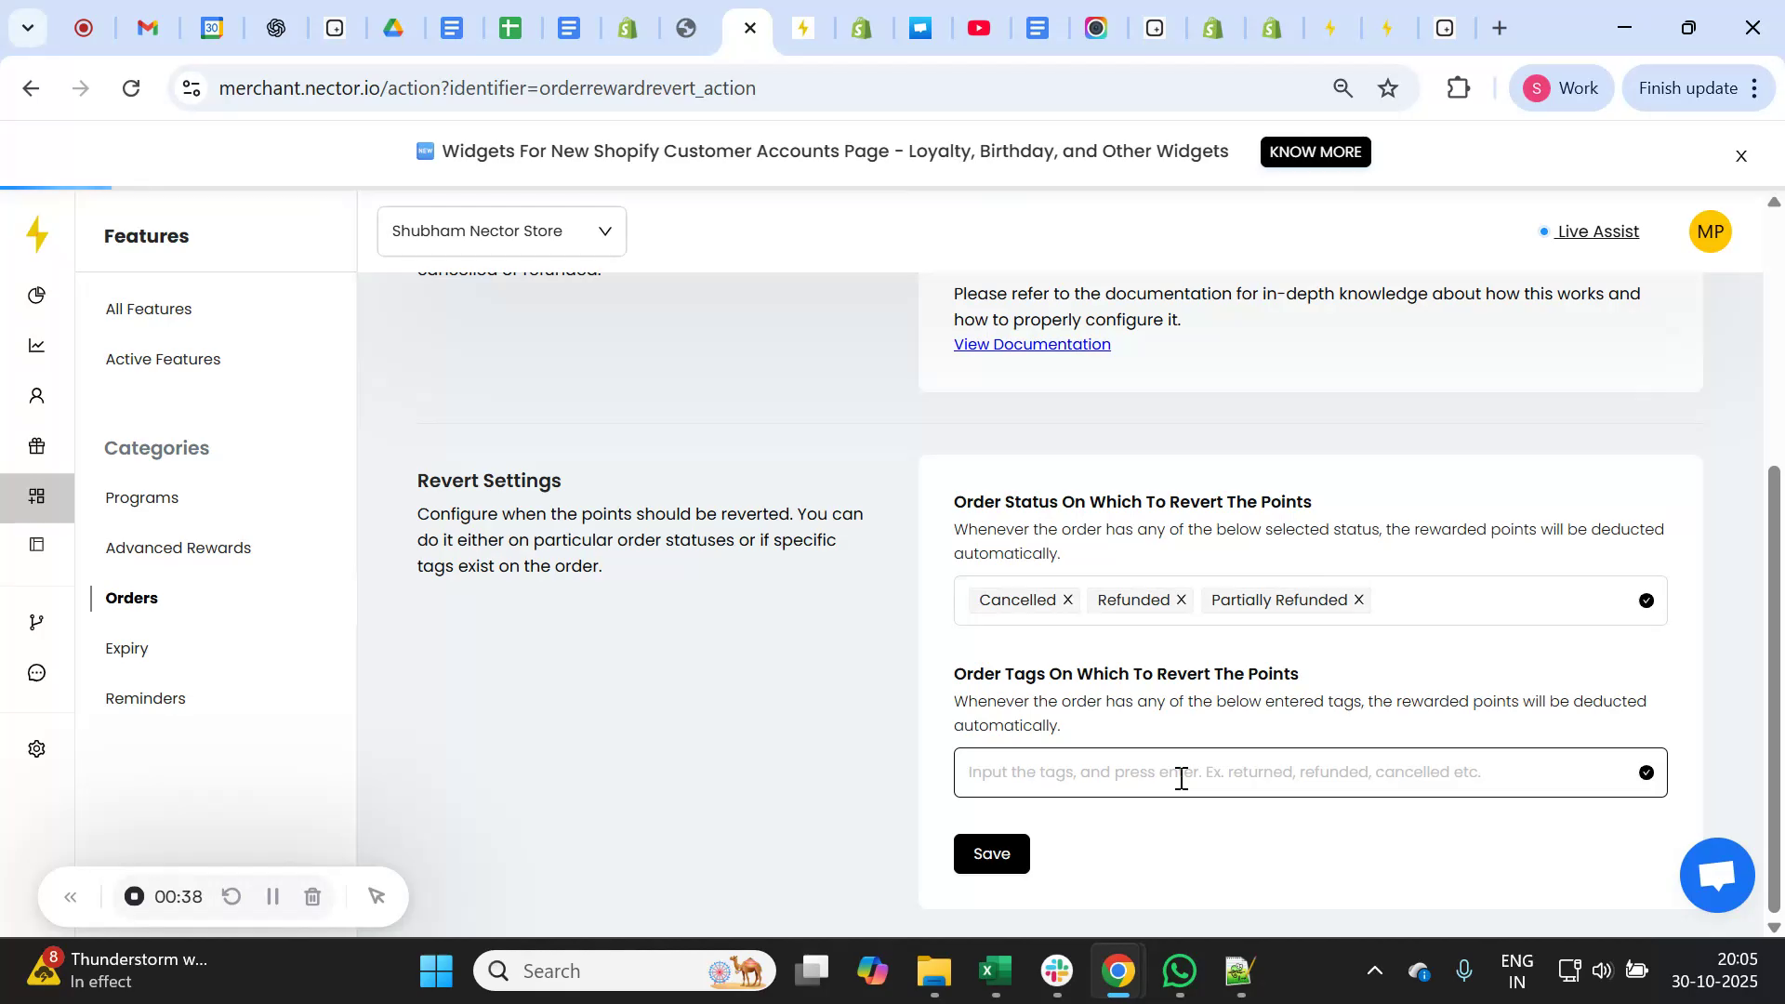Click the gift rewards icon in sidebar

tap(37, 445)
